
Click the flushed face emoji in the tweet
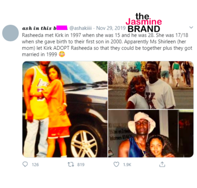tap(62, 54)
